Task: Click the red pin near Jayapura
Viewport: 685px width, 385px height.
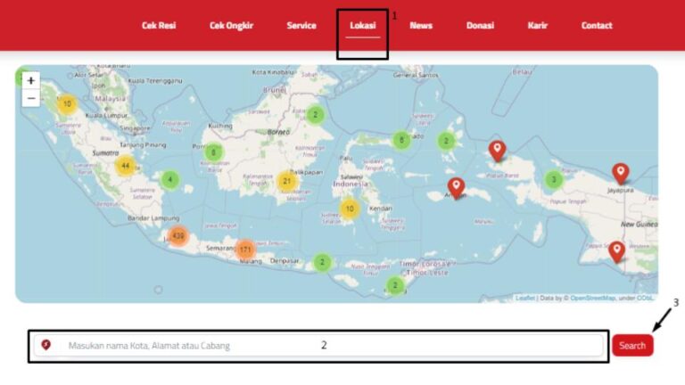Action: (x=620, y=173)
